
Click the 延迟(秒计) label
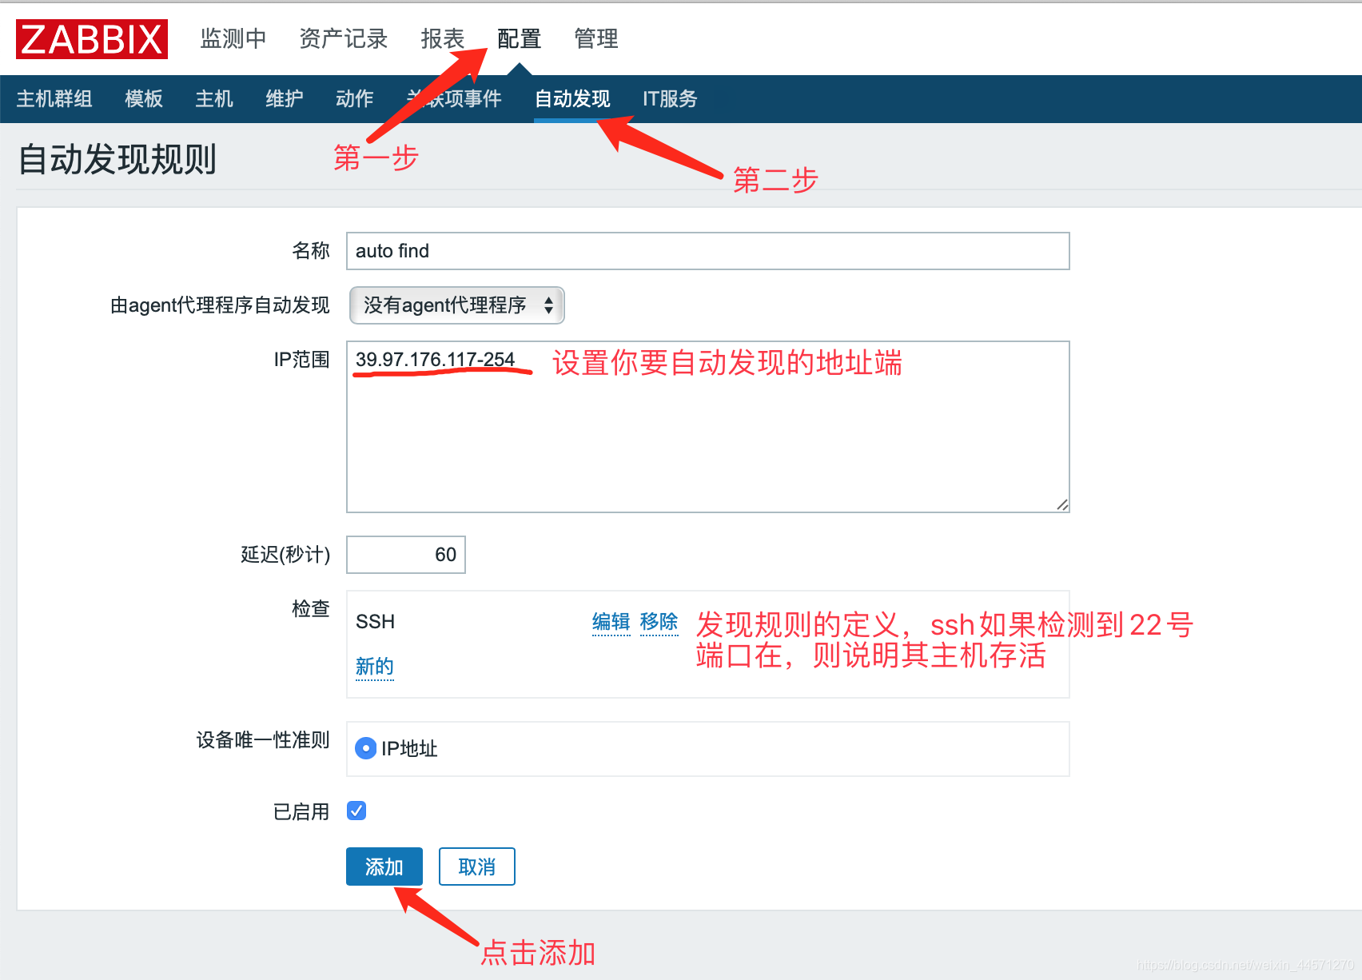(x=285, y=555)
